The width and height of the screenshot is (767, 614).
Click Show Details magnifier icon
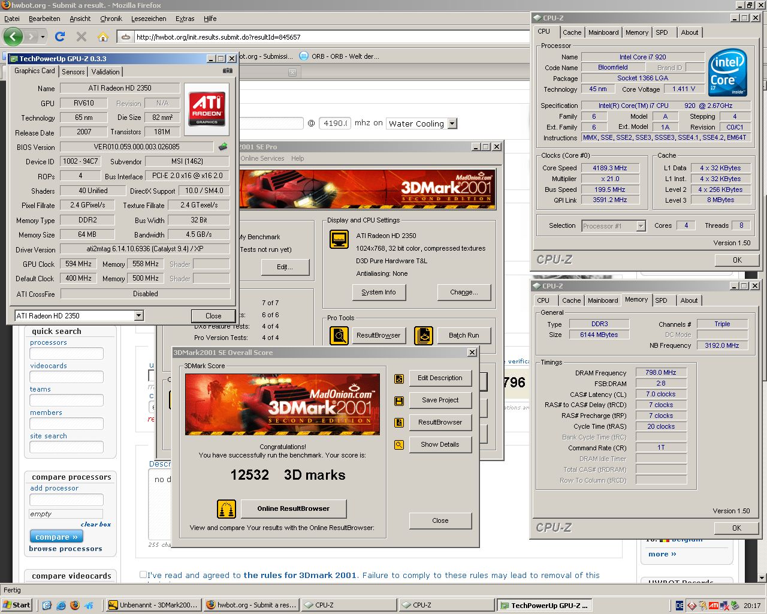coord(399,445)
